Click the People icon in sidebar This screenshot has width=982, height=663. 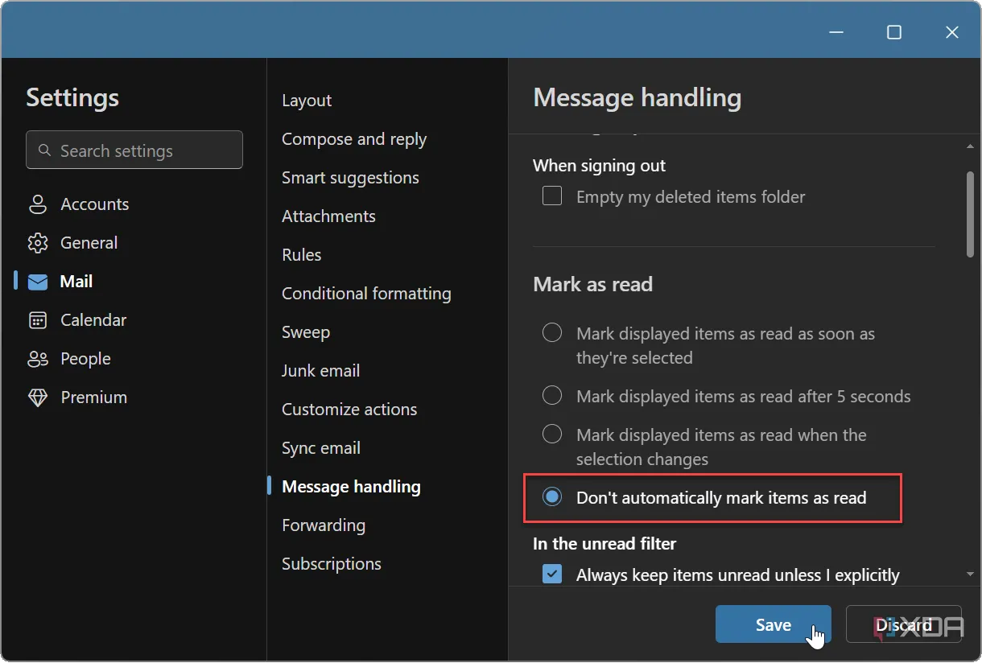38,359
